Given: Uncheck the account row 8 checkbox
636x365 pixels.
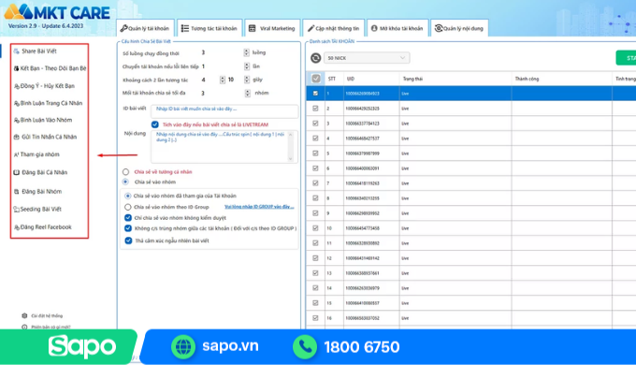Looking at the screenshot, I should (x=315, y=198).
